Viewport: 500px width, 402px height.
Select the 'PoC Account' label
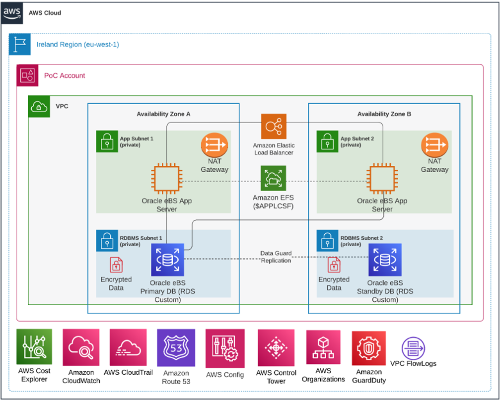click(65, 76)
